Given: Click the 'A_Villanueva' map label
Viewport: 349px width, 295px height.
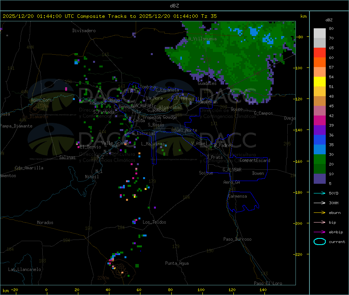Looking at the screenshot, I should tap(202, 39).
